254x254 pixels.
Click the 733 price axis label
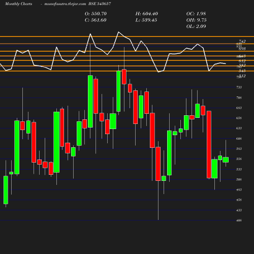(239, 87)
